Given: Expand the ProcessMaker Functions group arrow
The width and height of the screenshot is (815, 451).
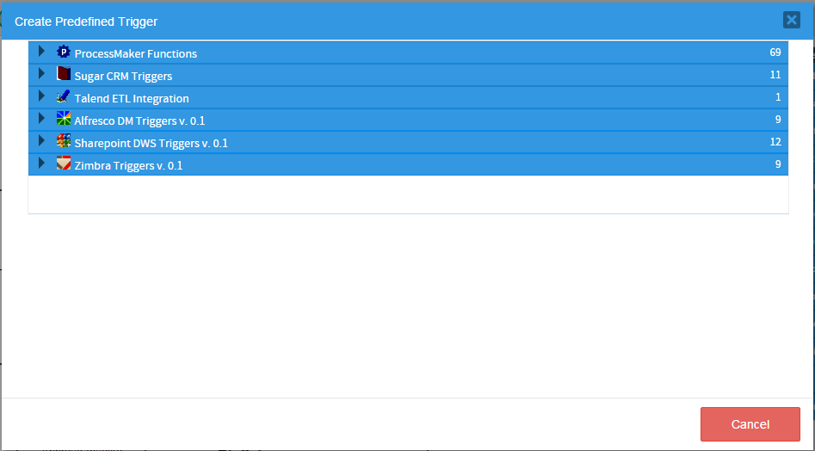Looking at the screenshot, I should click(41, 52).
